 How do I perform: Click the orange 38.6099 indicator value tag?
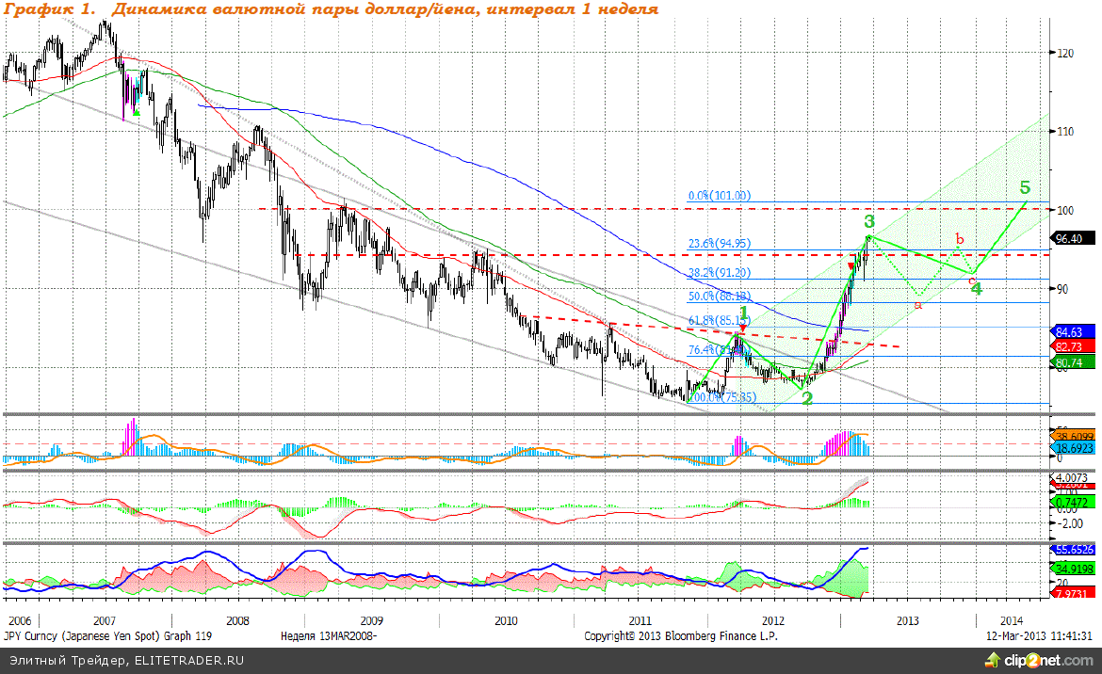pyautogui.click(x=1075, y=438)
